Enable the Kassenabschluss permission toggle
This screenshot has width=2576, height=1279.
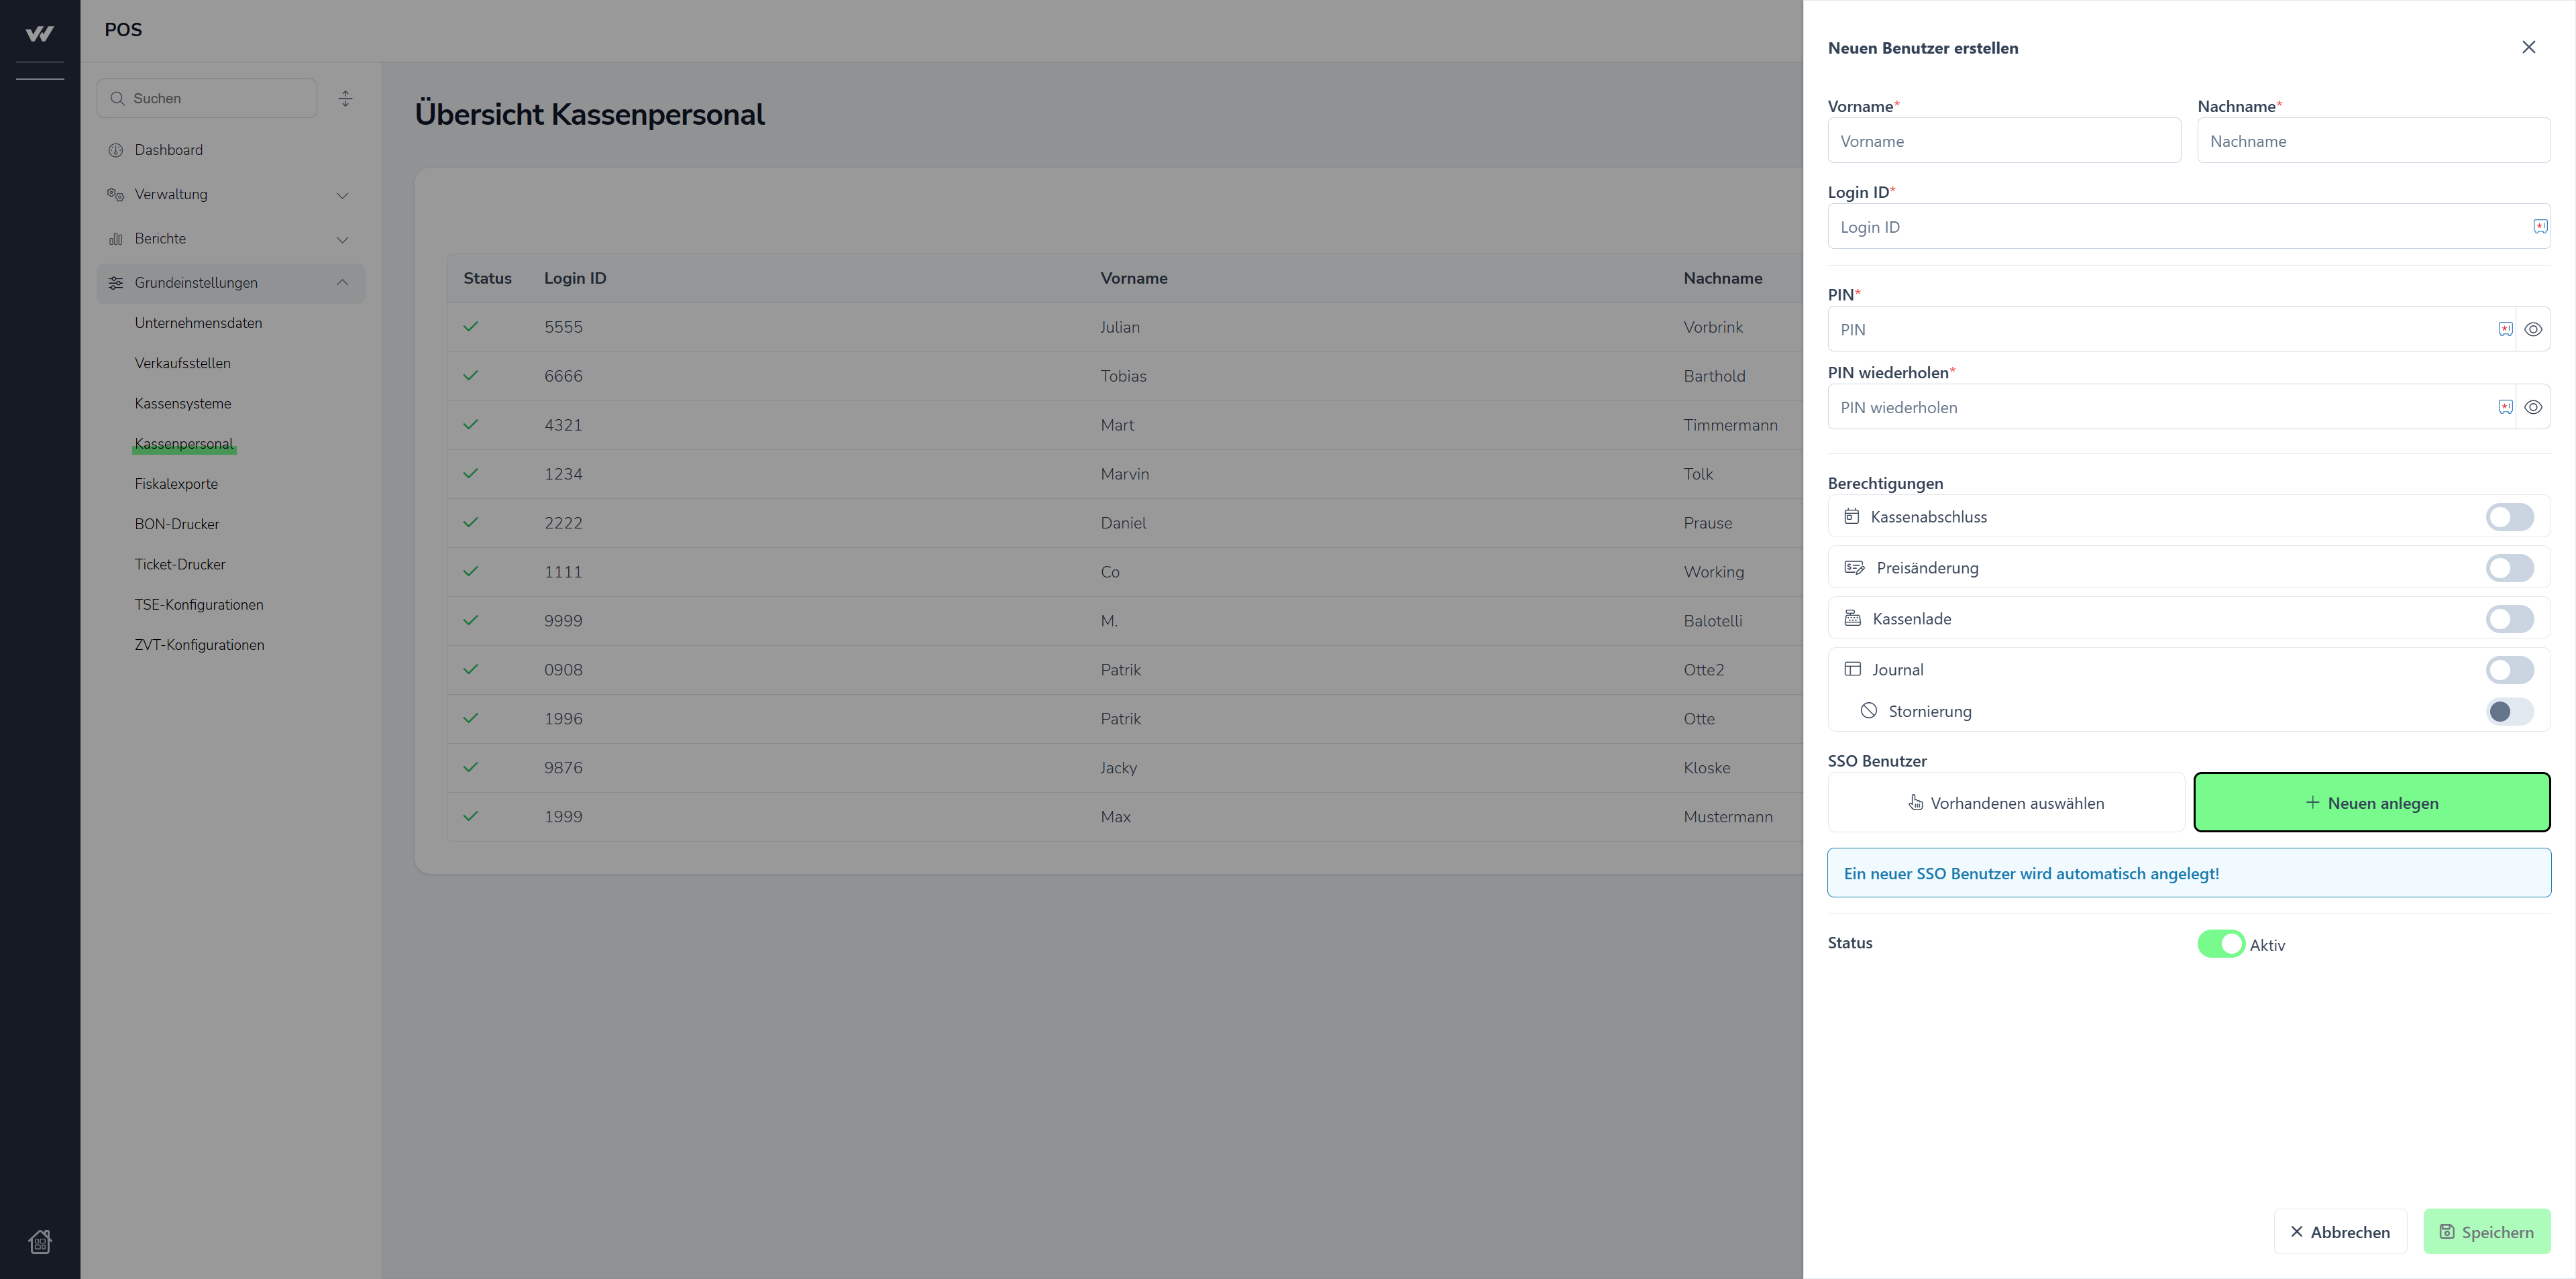2509,517
